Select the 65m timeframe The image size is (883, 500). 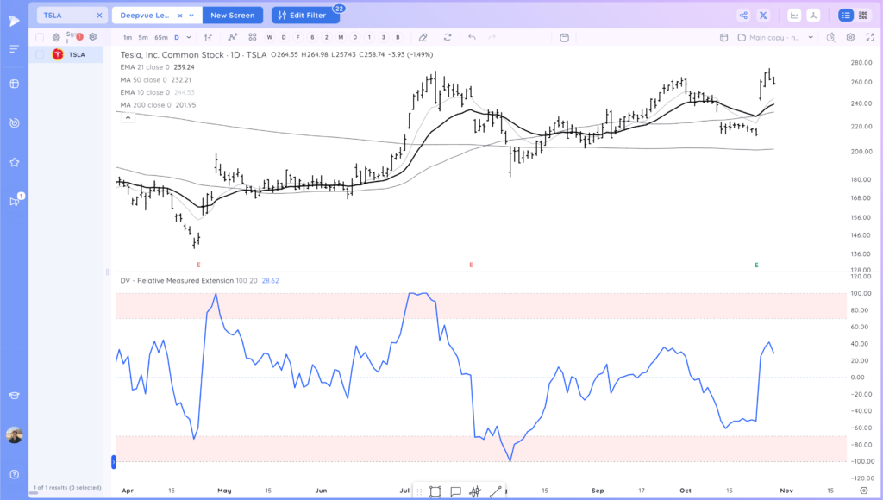pyautogui.click(x=161, y=37)
